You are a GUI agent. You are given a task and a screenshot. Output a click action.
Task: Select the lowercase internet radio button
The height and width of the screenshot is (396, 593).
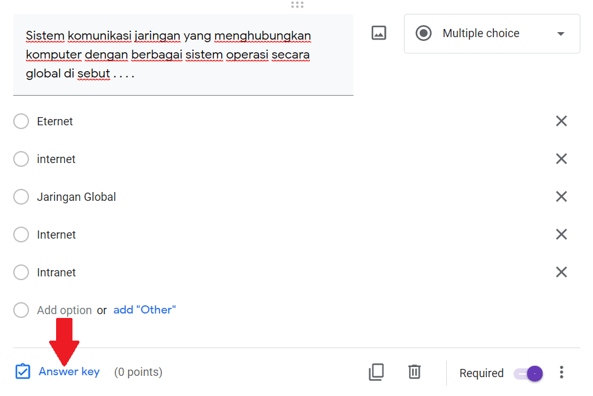[x=21, y=159]
